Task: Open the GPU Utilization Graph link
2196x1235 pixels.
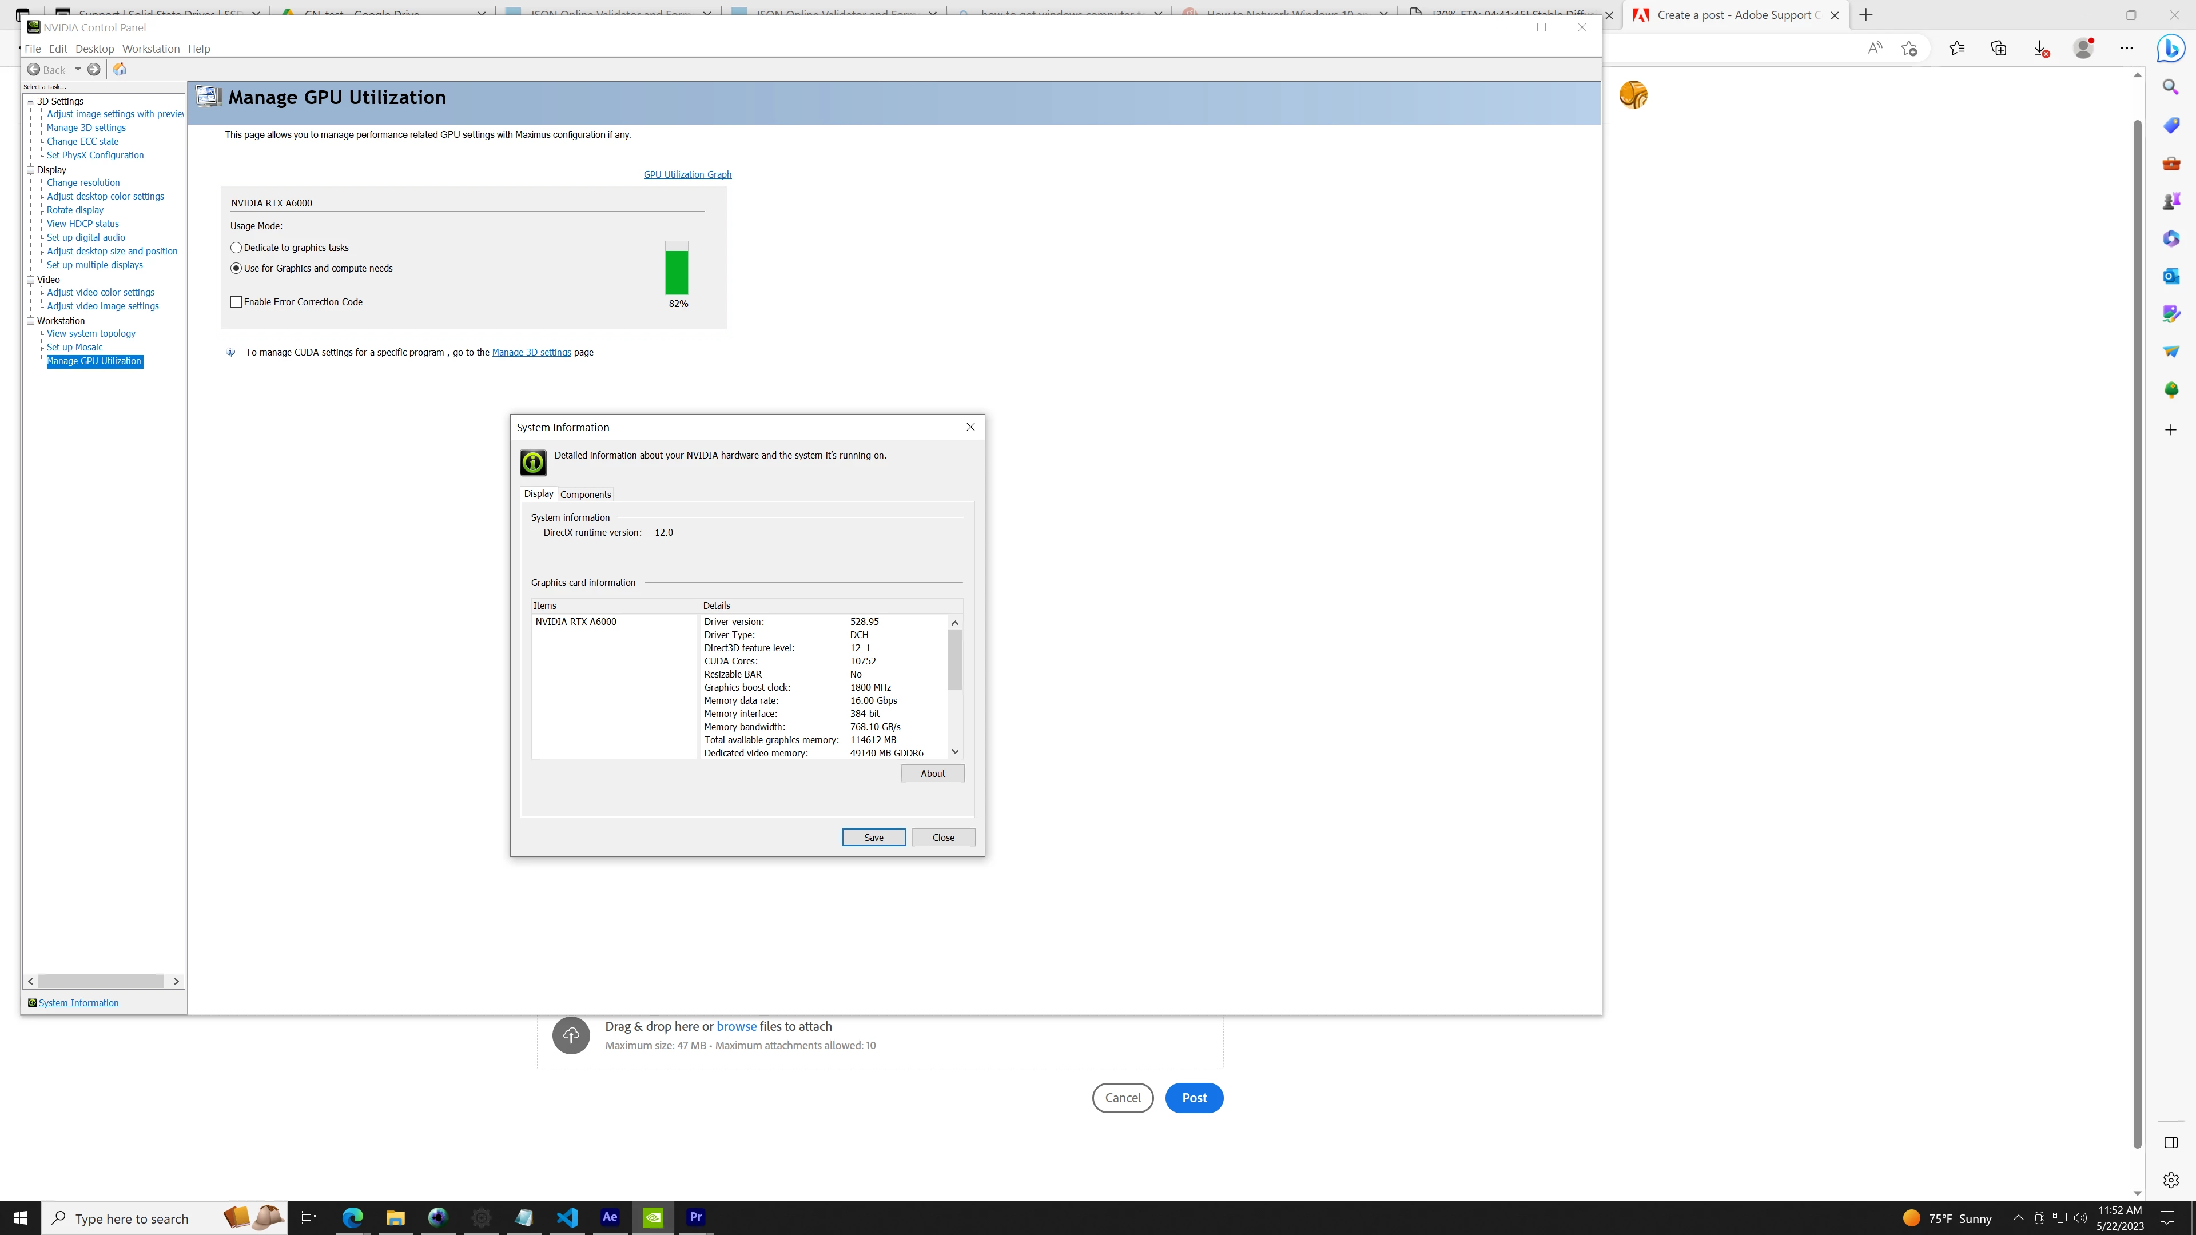Action: click(687, 174)
